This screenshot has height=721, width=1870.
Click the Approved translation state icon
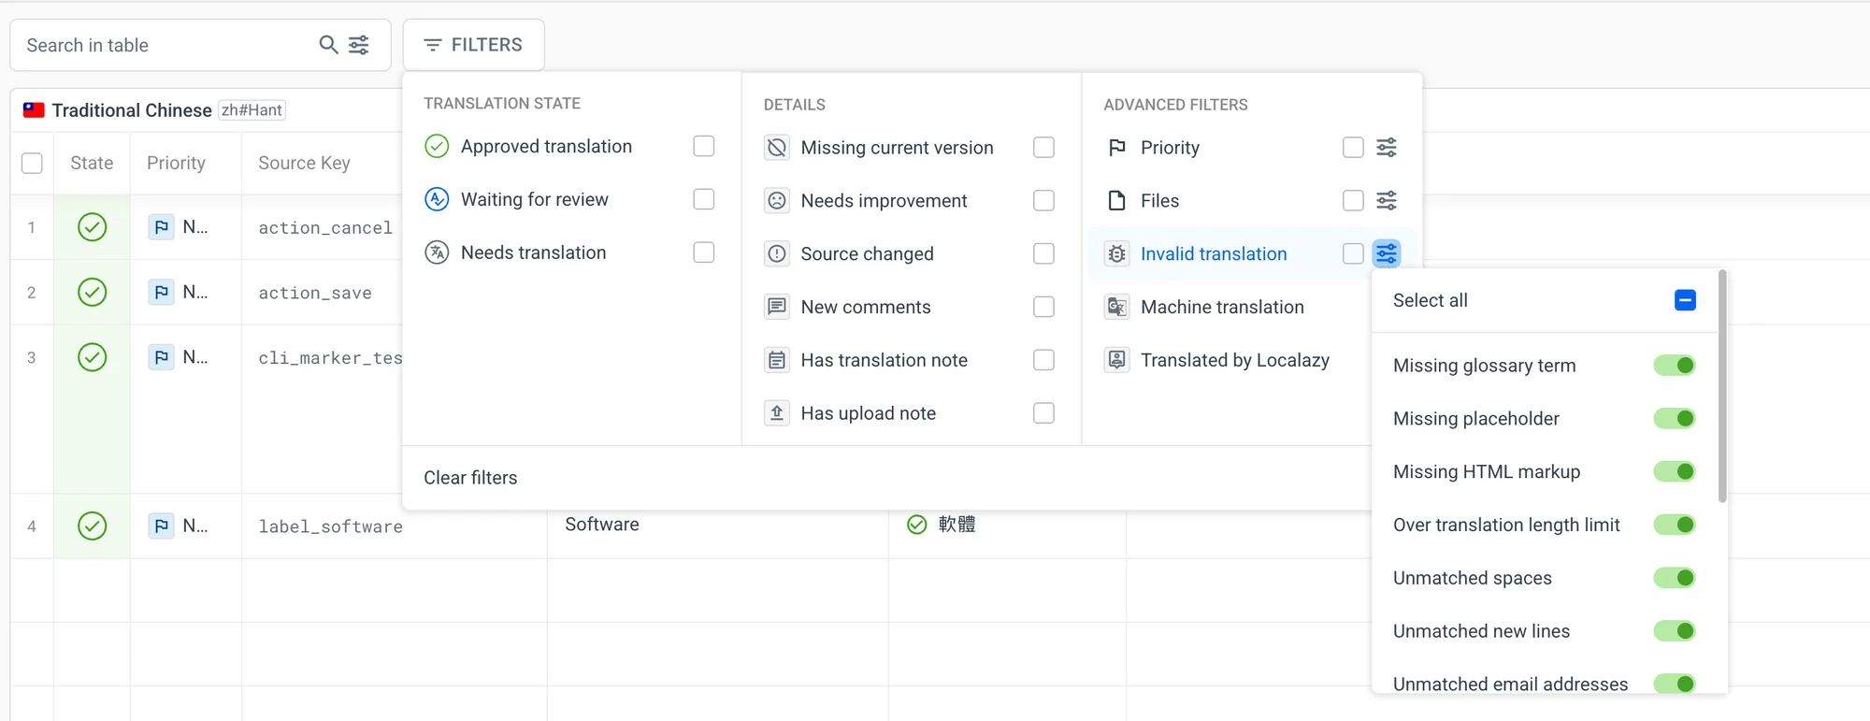[x=437, y=147]
